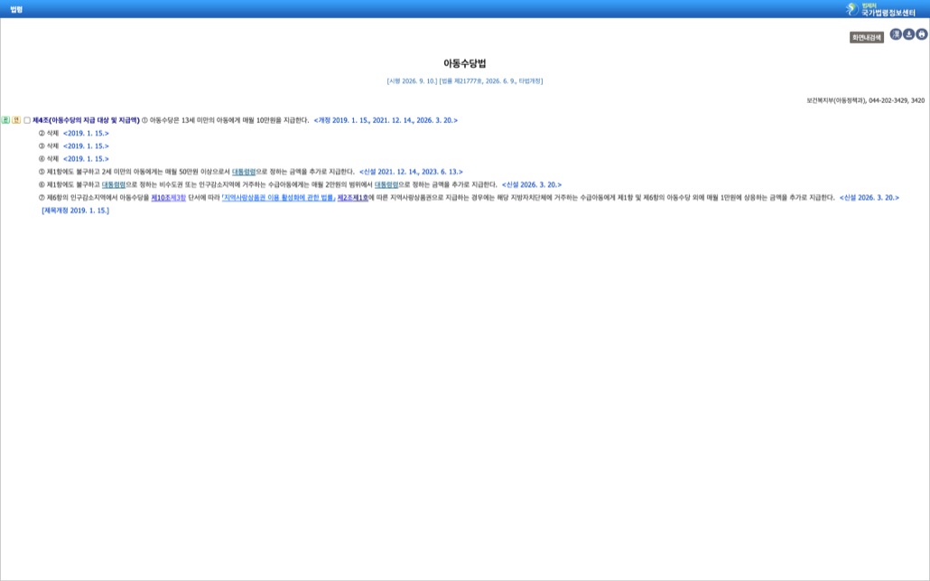Click the download/save law icon
The image size is (930, 581).
coord(908,34)
